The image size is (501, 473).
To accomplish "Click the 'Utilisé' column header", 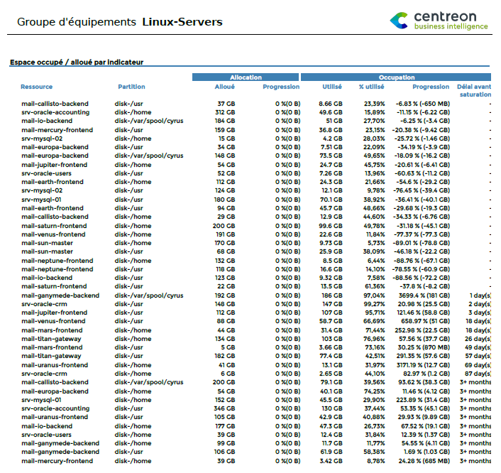I will (x=332, y=87).
